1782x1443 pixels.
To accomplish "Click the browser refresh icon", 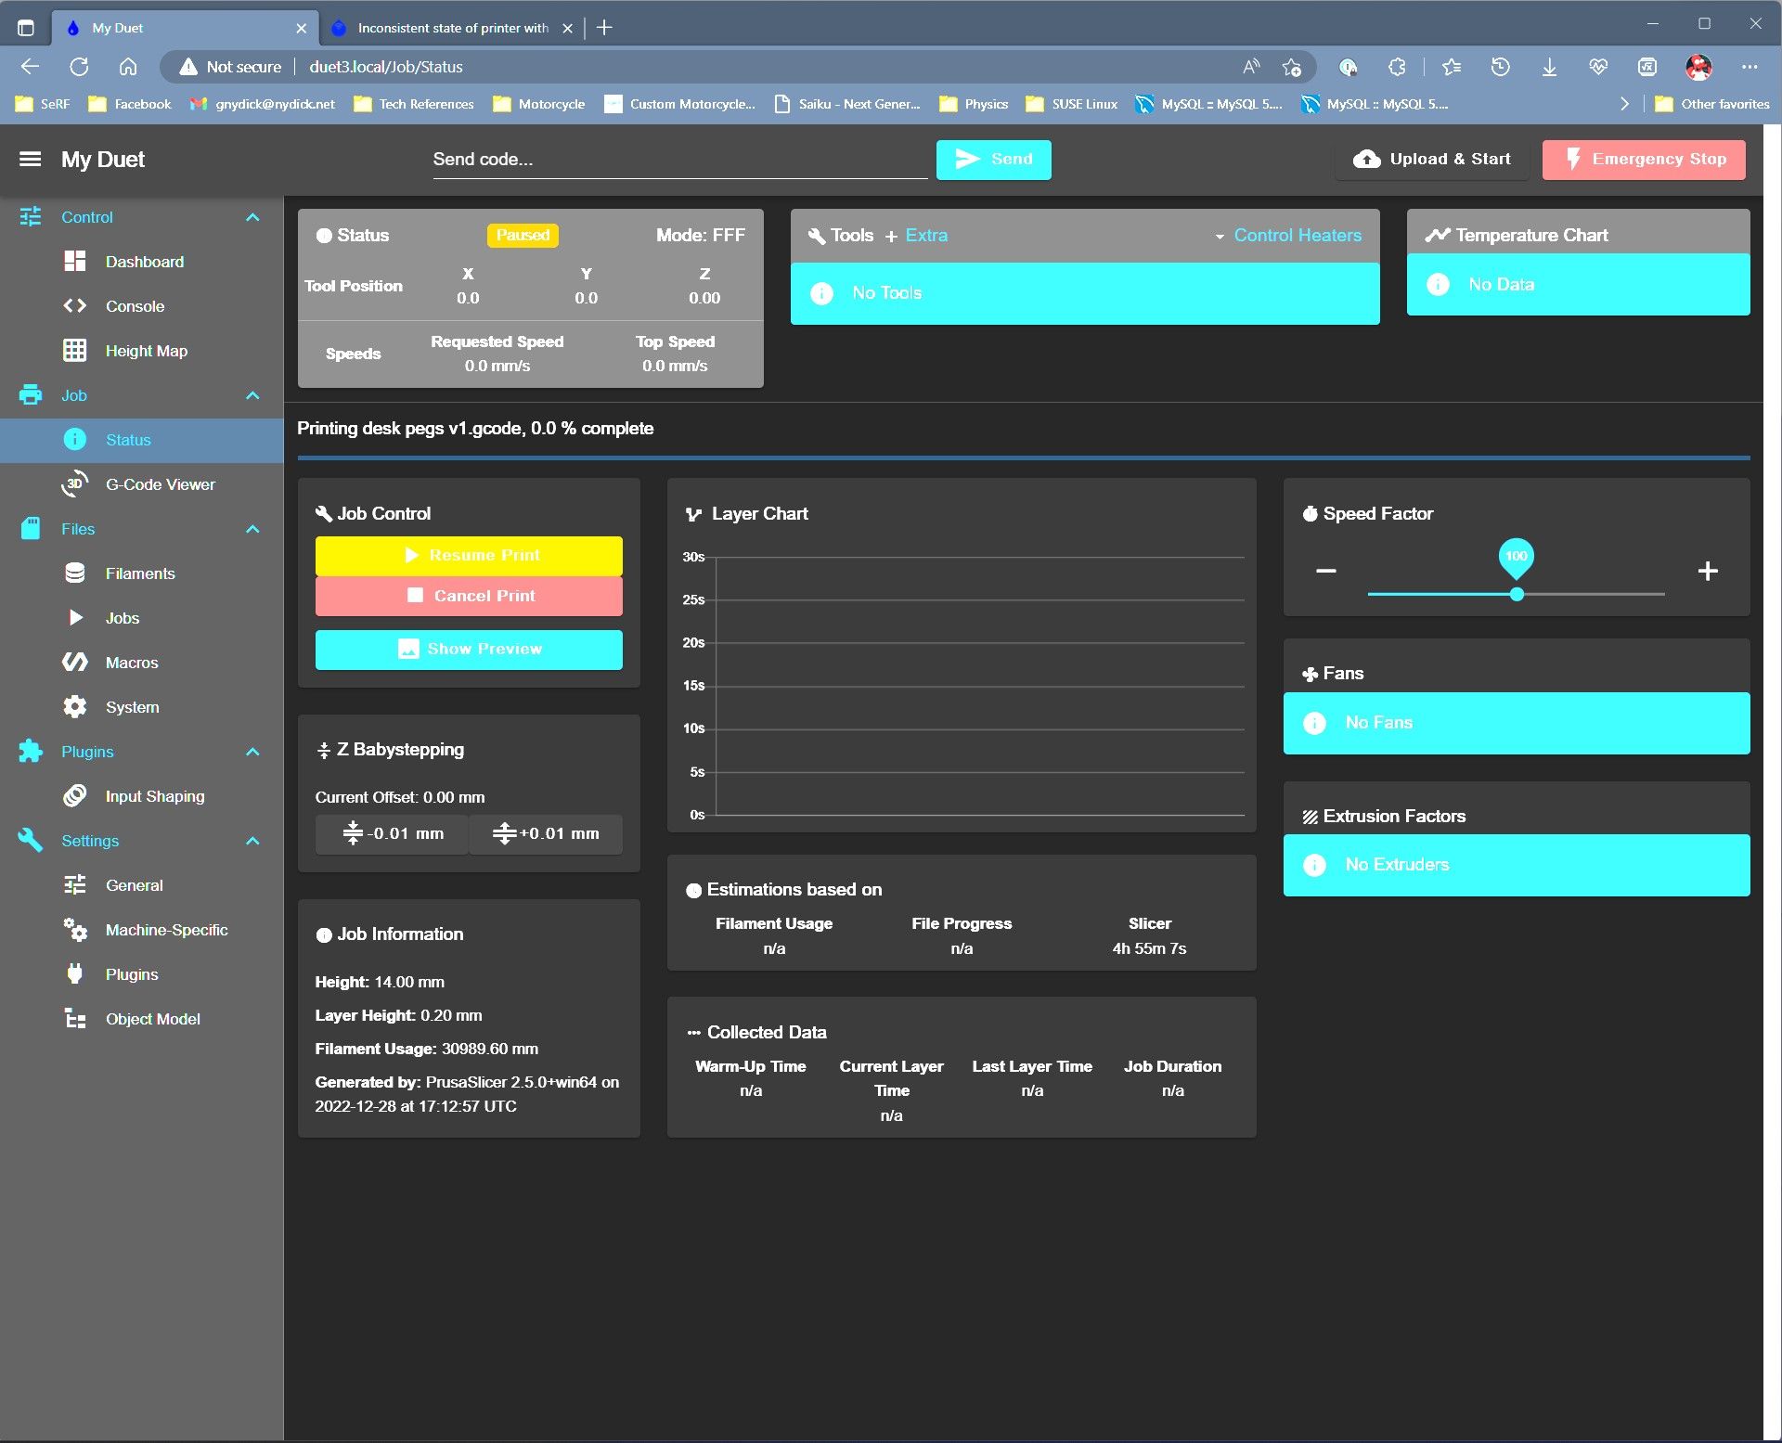I will pos(79,67).
